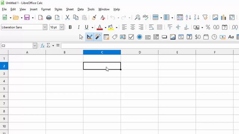Image resolution: width=239 pixels, height=134 pixels.
Task: Click the Name Box showing C2
Action: point(17,46)
